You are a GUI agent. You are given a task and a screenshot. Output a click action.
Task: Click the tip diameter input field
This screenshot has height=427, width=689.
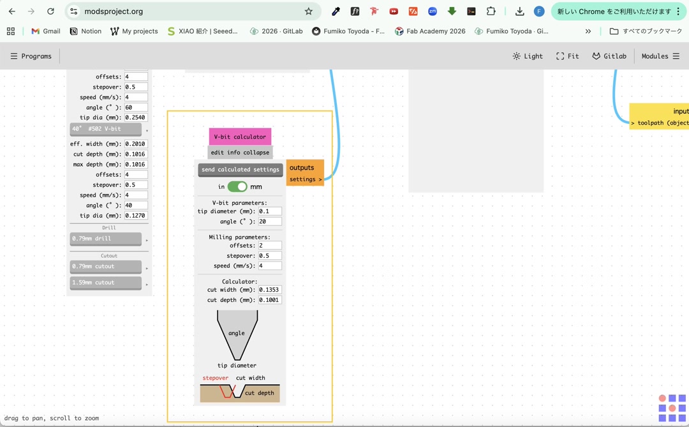pyautogui.click(x=269, y=211)
